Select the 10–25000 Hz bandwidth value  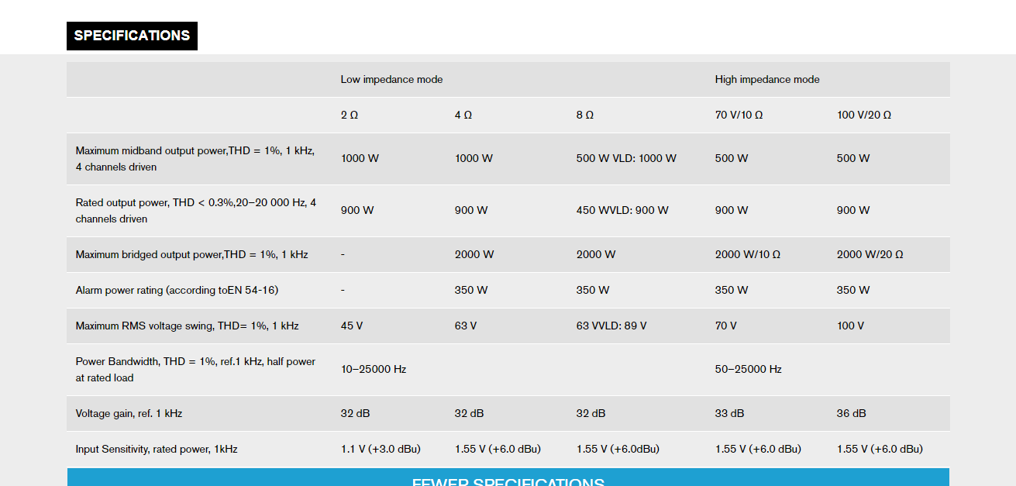pos(374,370)
